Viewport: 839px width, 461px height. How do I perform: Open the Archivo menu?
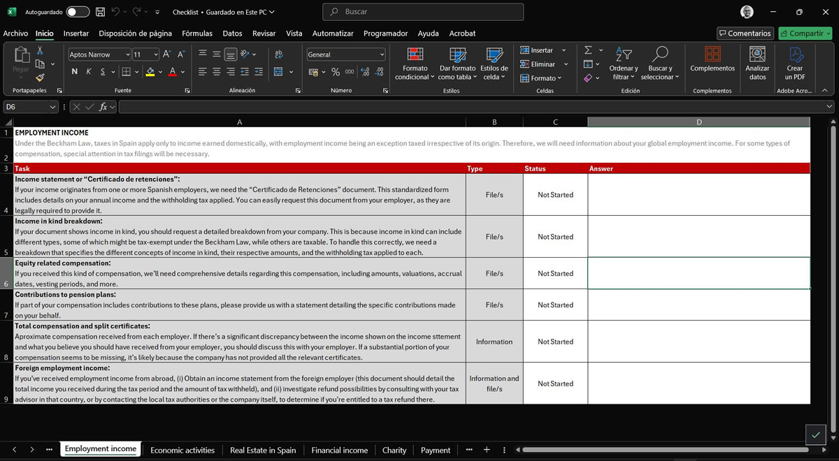click(15, 33)
